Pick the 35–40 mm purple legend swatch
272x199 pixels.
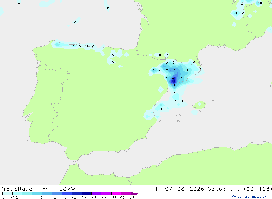(106, 194)
